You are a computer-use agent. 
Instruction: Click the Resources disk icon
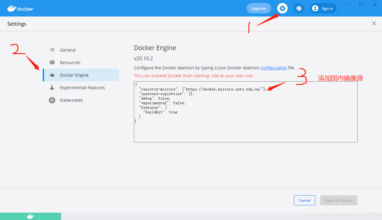52,62
